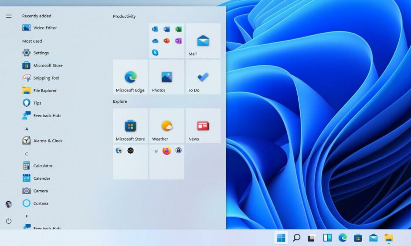Open Widgets from the taskbar
Image resolution: width=411 pixels, height=246 pixels.
(327, 238)
